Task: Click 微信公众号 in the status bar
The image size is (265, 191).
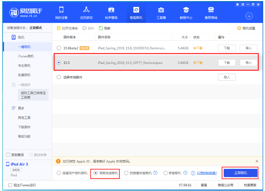Action: (x=225, y=185)
